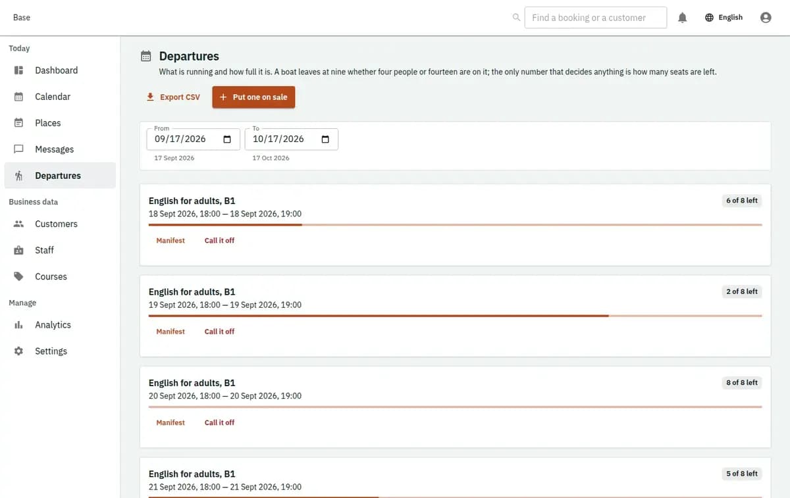Click the globe language icon
This screenshot has width=790, height=498.
709,18
